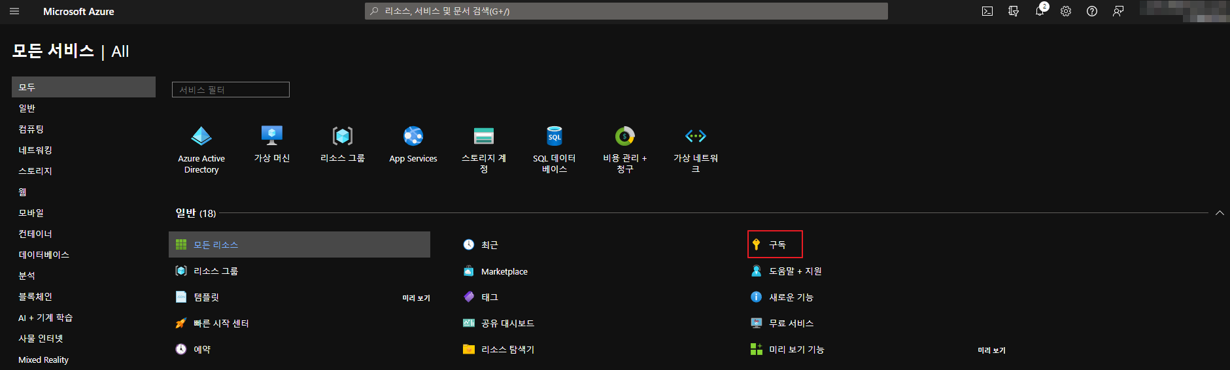
Task: Open the SQL 데이터베이스 icon
Action: [x=554, y=136]
